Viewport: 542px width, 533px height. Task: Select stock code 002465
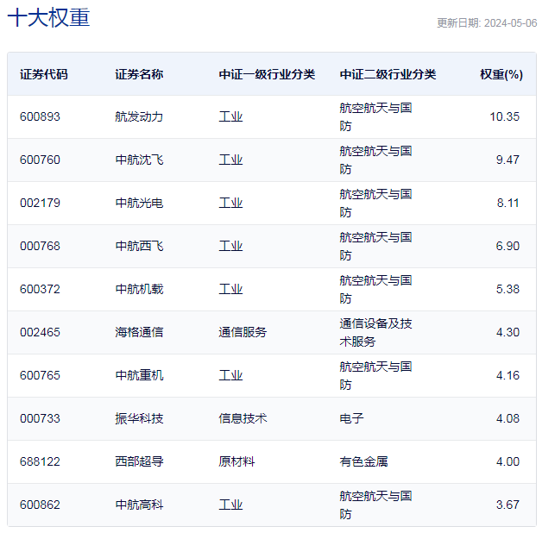click(40, 332)
